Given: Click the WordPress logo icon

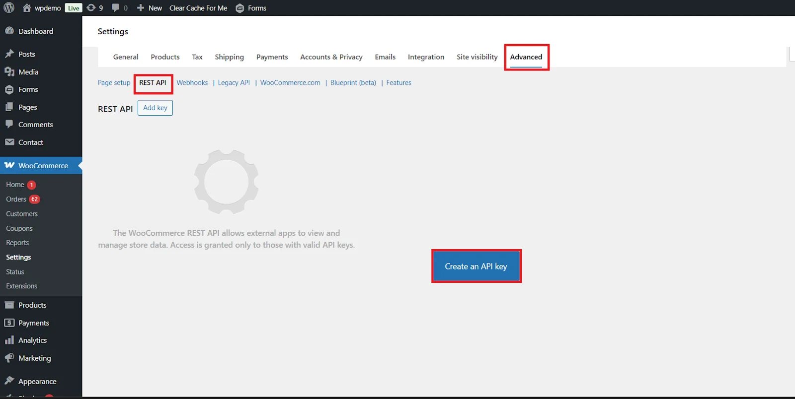Looking at the screenshot, I should pyautogui.click(x=9, y=8).
